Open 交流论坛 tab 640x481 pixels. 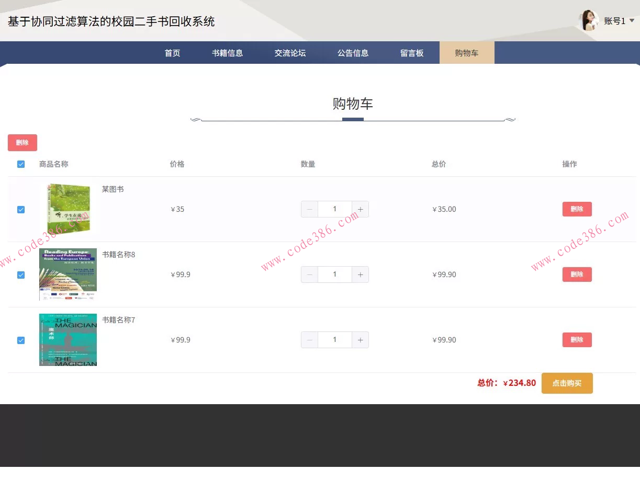[290, 53]
